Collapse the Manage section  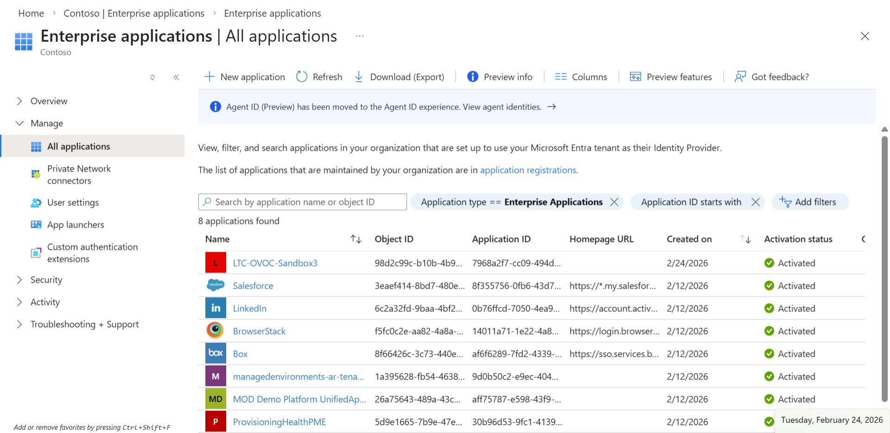pyautogui.click(x=19, y=123)
